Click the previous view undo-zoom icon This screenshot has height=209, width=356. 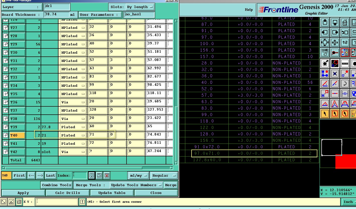tap(345, 32)
